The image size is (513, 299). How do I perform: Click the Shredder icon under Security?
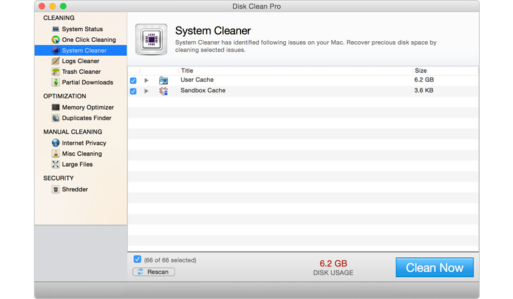coord(56,189)
